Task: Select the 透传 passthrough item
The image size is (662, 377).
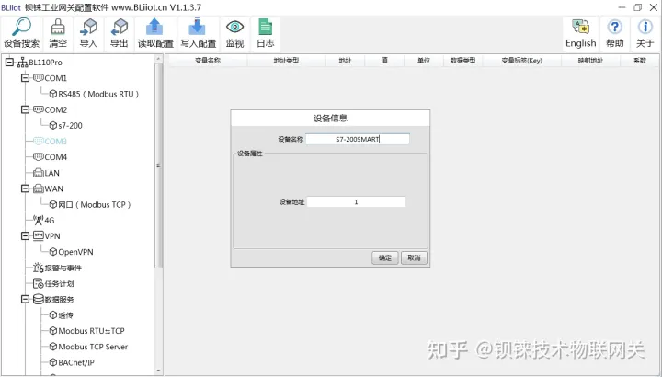Action: [62, 315]
